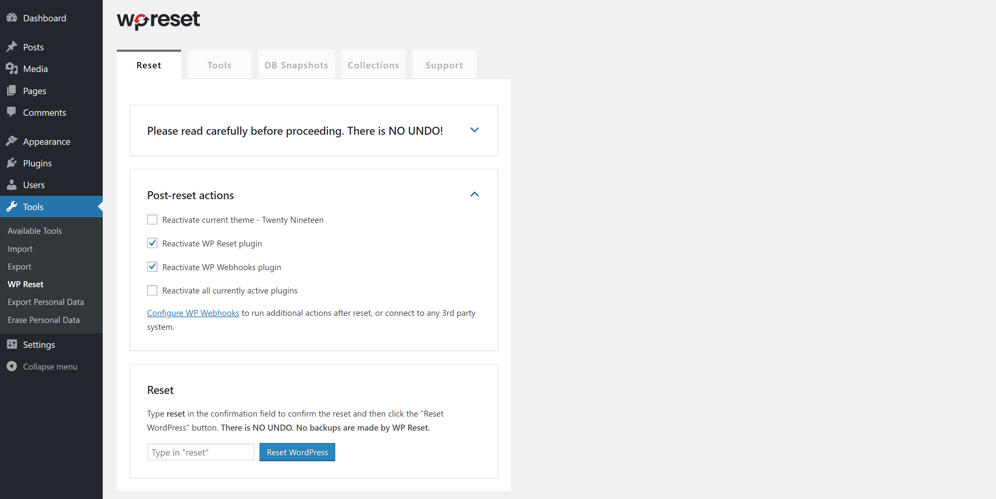
Task: Click the Appearance paintbrush icon
Action: [x=12, y=141]
